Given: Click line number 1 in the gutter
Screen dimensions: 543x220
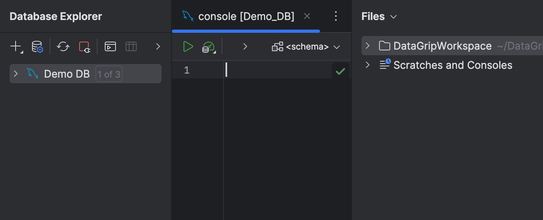Looking at the screenshot, I should coord(187,70).
